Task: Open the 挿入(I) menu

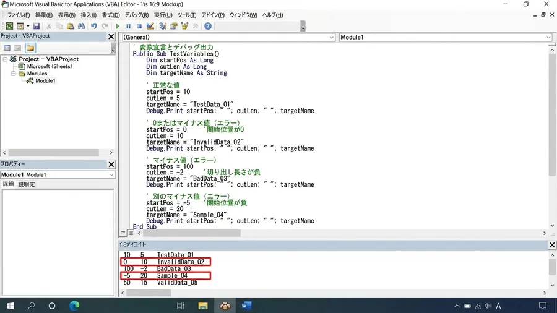Action: [x=89, y=15]
